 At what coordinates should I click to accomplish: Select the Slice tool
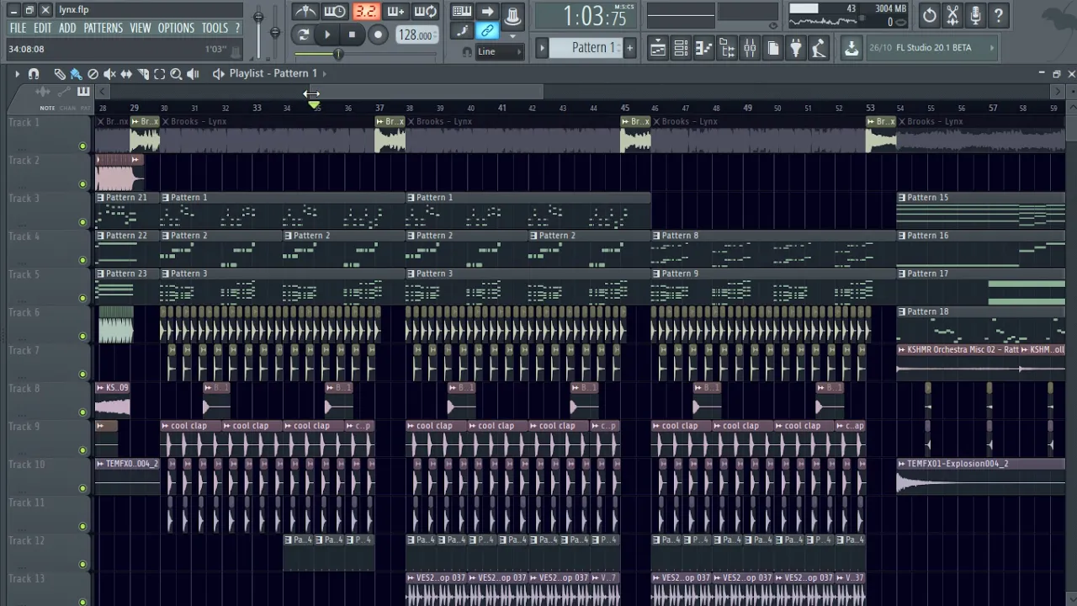click(143, 74)
